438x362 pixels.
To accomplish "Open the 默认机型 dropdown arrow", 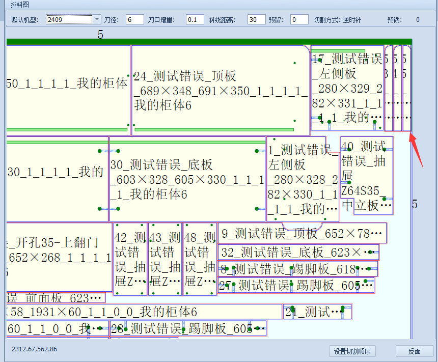I will click(97, 20).
